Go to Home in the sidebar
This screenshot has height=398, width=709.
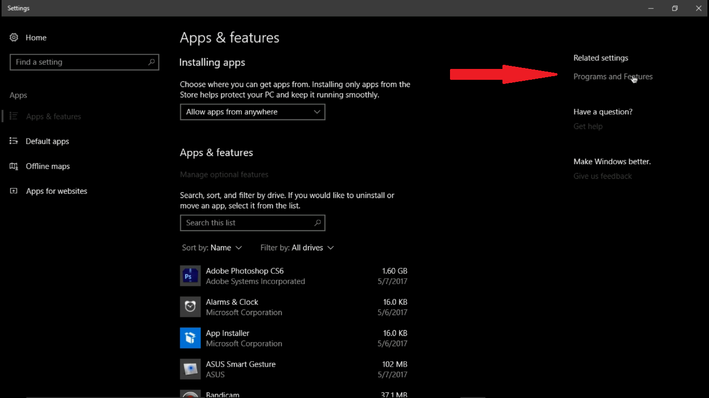point(36,37)
